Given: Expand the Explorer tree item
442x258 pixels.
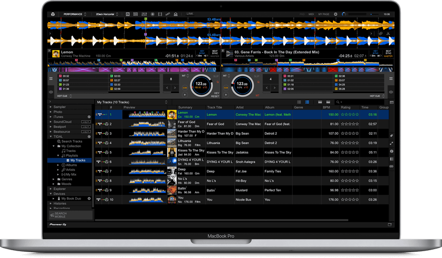Looking at the screenshot, I should 51,188.
